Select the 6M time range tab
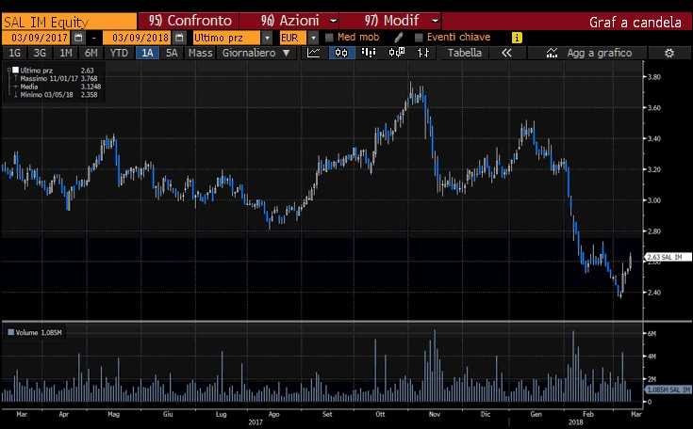The width and height of the screenshot is (693, 429). point(91,54)
